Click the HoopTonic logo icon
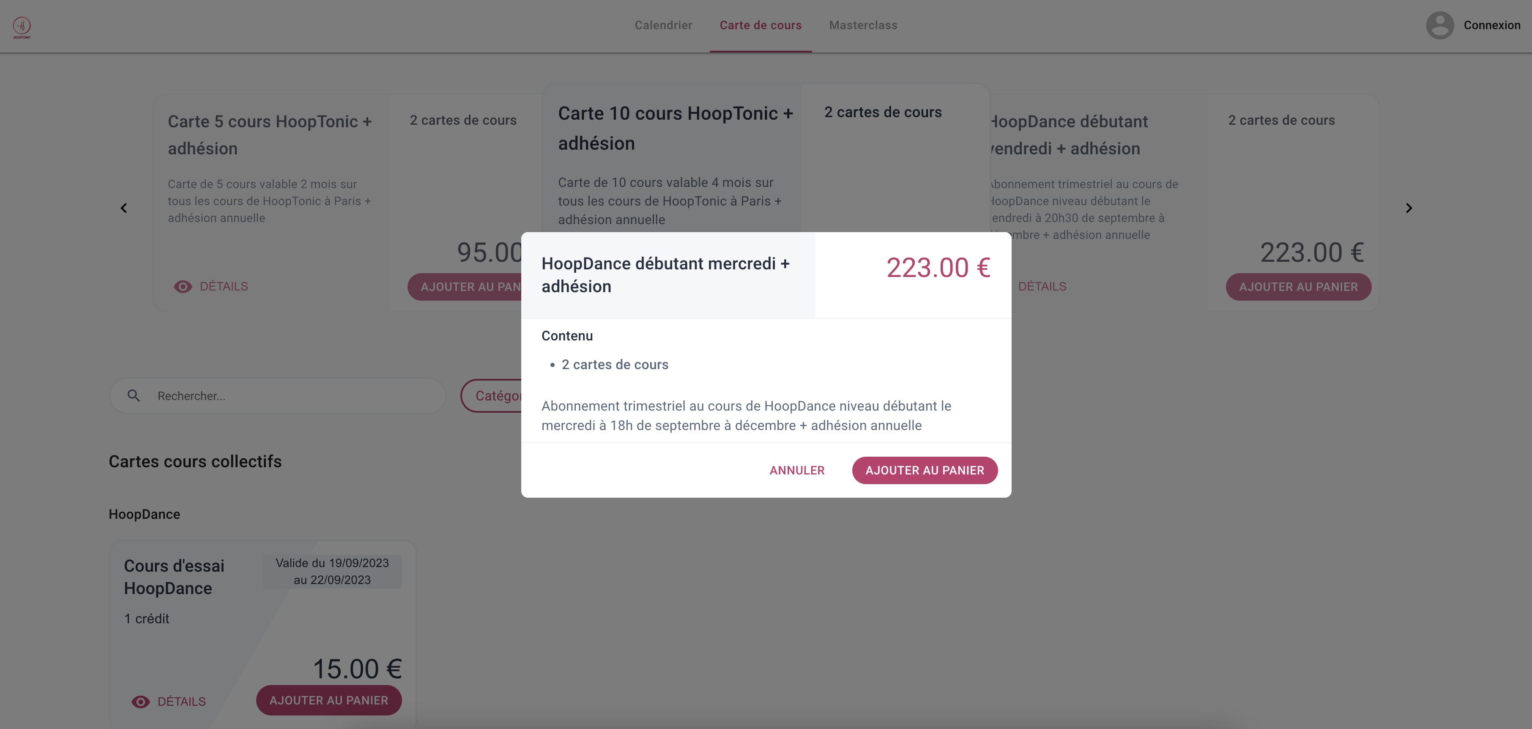The height and width of the screenshot is (729, 1532). click(22, 27)
